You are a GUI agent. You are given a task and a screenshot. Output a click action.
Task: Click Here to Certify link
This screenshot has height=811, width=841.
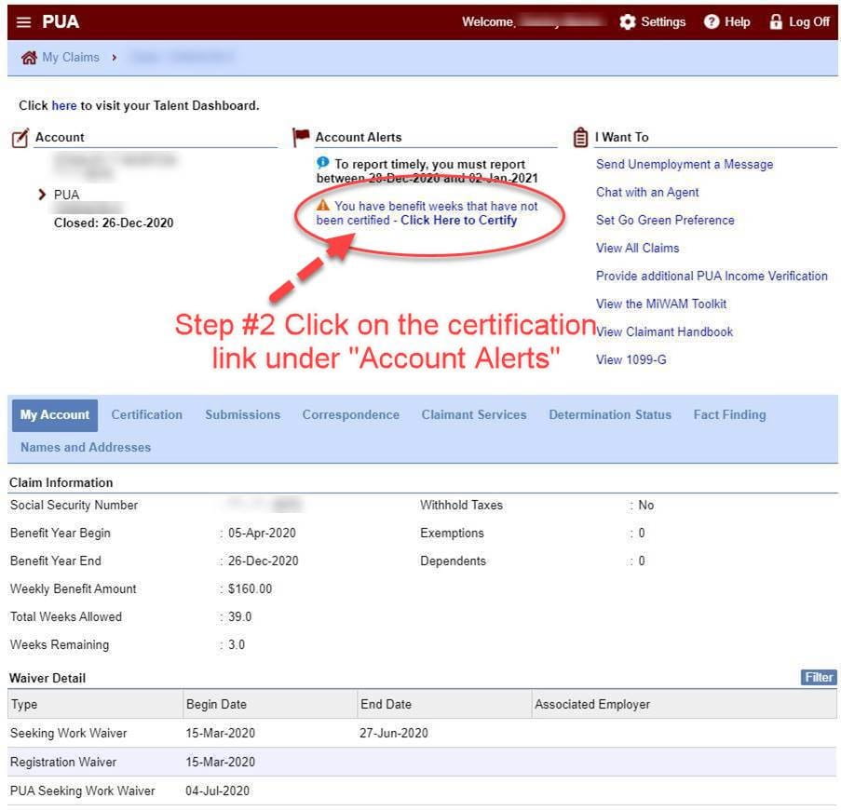coord(459,221)
